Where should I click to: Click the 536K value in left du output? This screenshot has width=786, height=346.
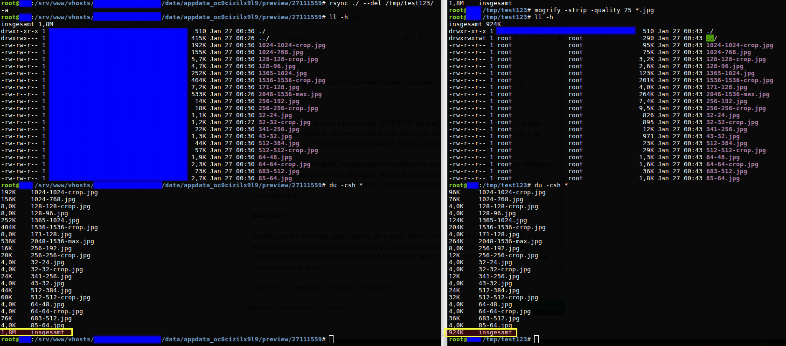pos(8,241)
